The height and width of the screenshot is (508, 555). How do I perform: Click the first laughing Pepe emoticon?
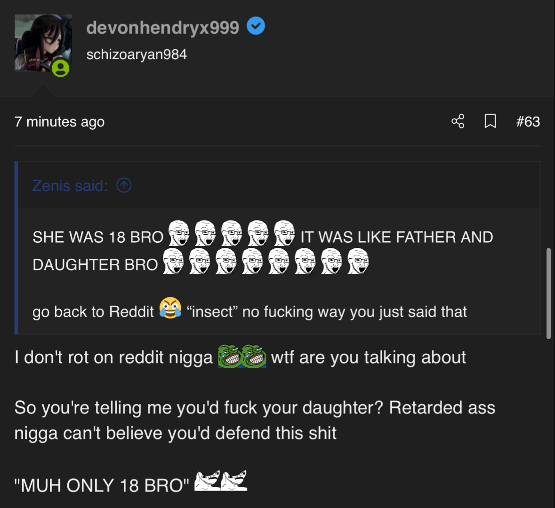[x=230, y=356]
